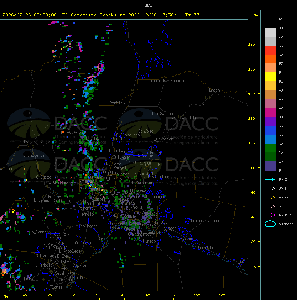Image resolution: width=297 pixels, height=300 pixels.
Task: Click the '180' tick on right km axis
Action: (x=251, y=45)
